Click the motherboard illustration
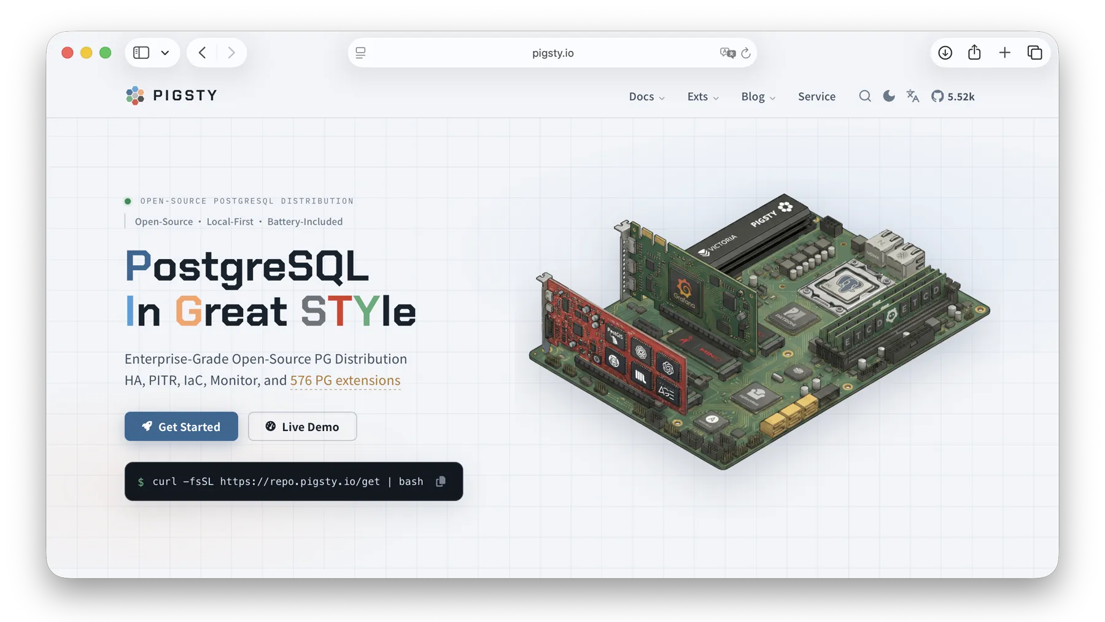This screenshot has width=1105, height=622. point(760,332)
